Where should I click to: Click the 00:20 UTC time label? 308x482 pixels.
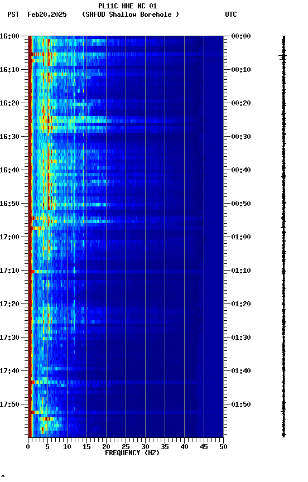(241, 103)
